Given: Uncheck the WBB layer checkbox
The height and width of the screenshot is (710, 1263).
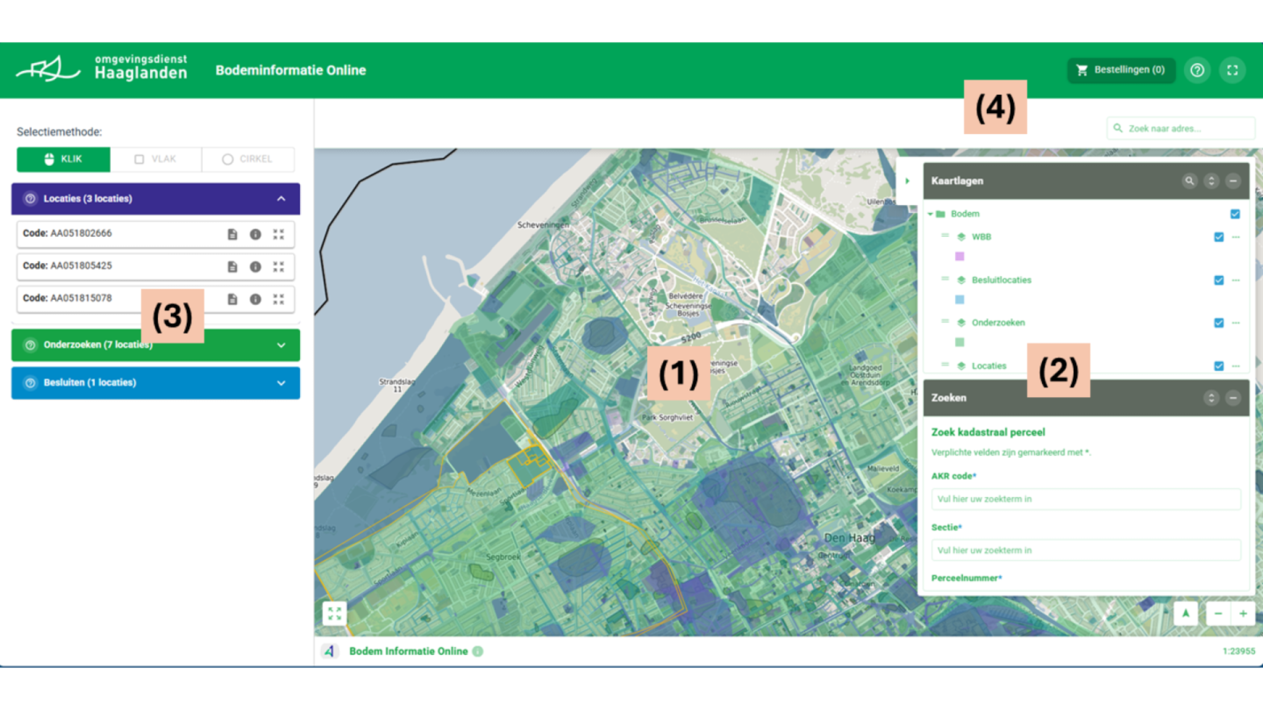Looking at the screenshot, I should (1218, 237).
